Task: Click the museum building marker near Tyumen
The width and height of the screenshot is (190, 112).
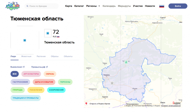Action: pyautogui.click(x=112, y=83)
